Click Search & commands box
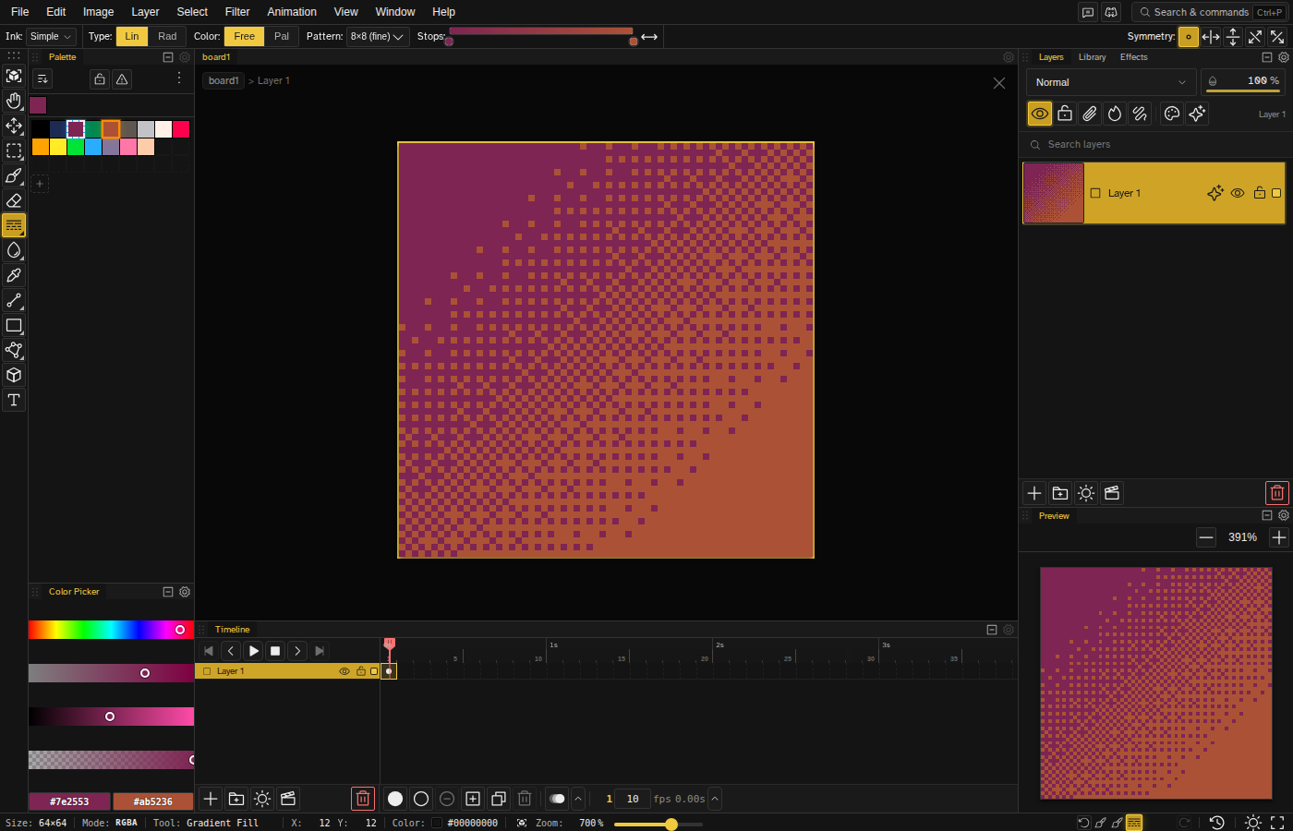 pyautogui.click(x=1209, y=12)
